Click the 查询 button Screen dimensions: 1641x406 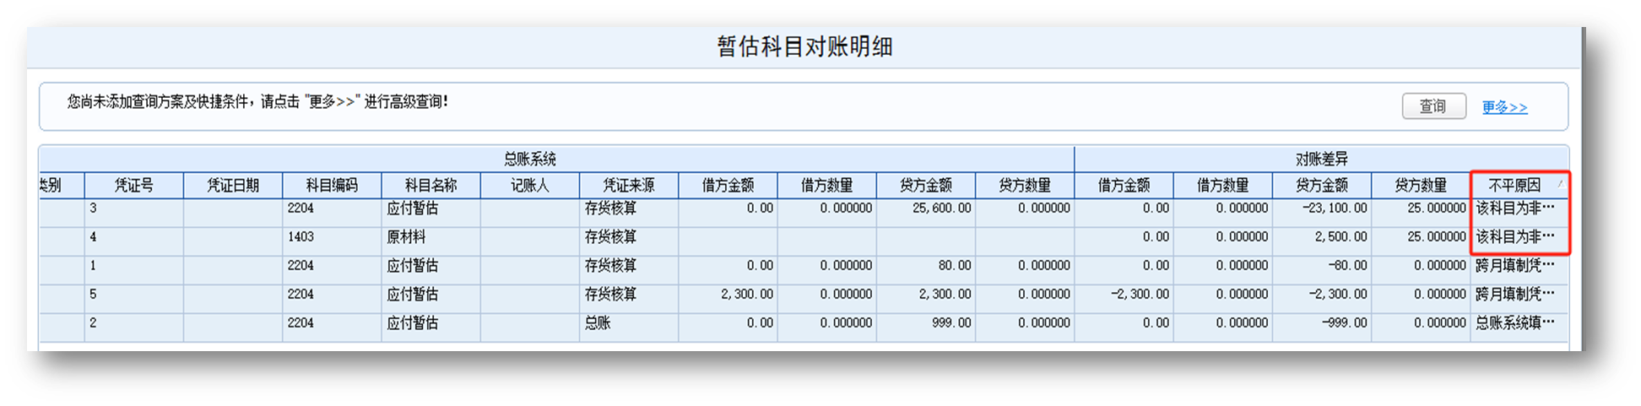(1433, 106)
